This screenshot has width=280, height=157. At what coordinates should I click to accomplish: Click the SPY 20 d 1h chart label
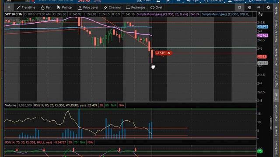14,14
